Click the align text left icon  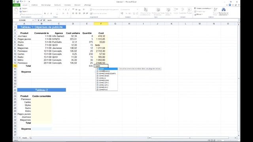pos(73,13)
